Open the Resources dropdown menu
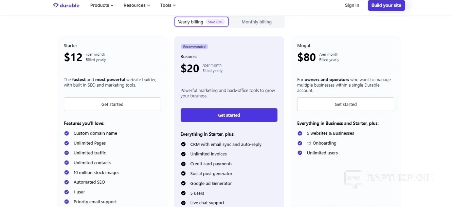Viewport: 451px width, 207px height. coord(137,5)
